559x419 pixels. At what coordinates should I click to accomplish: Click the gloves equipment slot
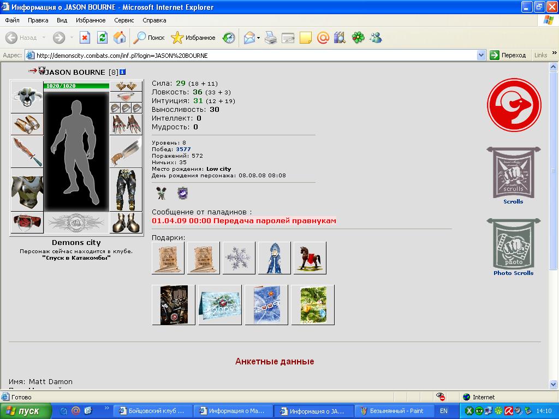tap(126, 124)
